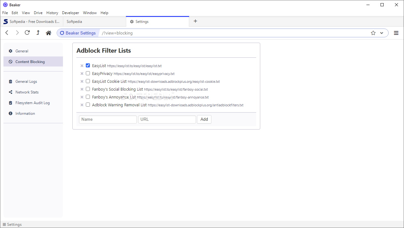The width and height of the screenshot is (404, 228).
Task: Click the easylist-cookie.txt URL text
Action: tap(174, 82)
